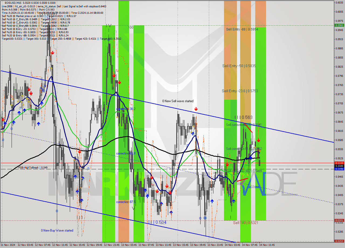Click the 'I V' wave label at top

pos(108,26)
